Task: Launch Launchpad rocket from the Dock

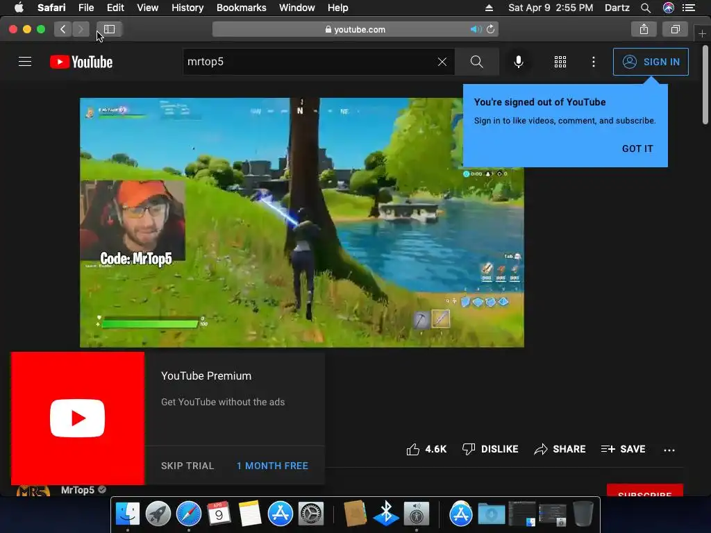Action: pos(158,514)
